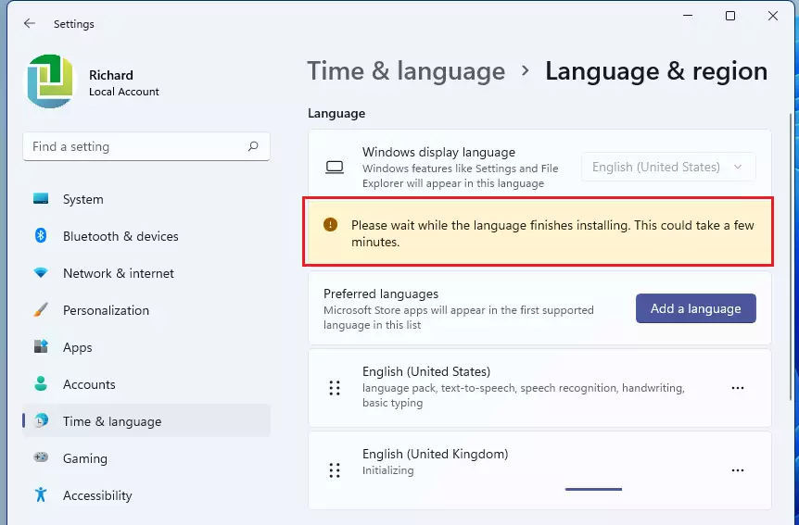Select the Personalization paintbrush icon
Image resolution: width=799 pixels, height=525 pixels.
coord(41,309)
